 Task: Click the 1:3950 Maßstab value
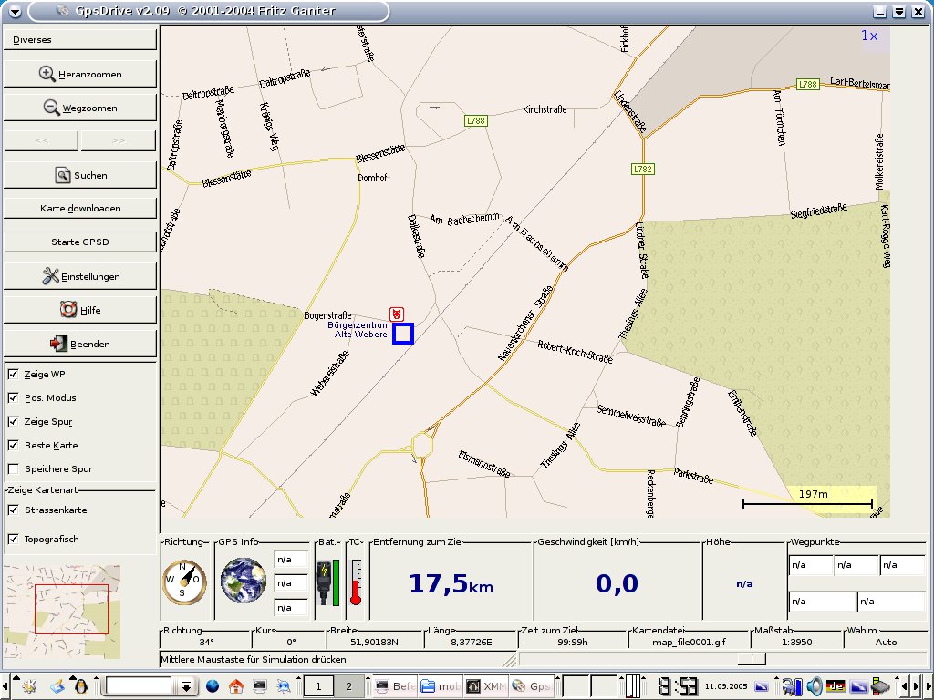pyautogui.click(x=796, y=642)
